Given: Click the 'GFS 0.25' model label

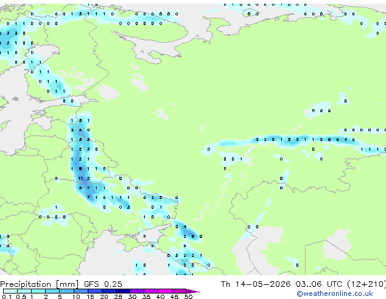Looking at the screenshot, I should pyautogui.click(x=103, y=284).
